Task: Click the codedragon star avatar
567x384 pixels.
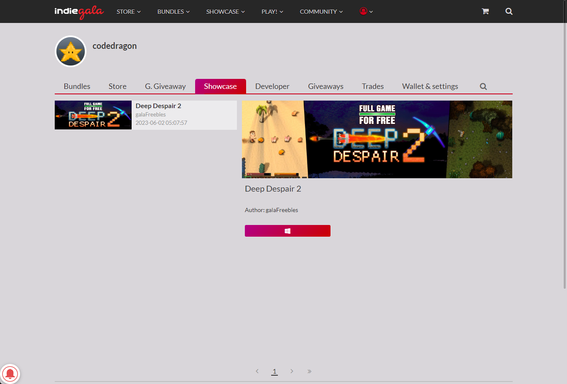Action: pyautogui.click(x=71, y=51)
